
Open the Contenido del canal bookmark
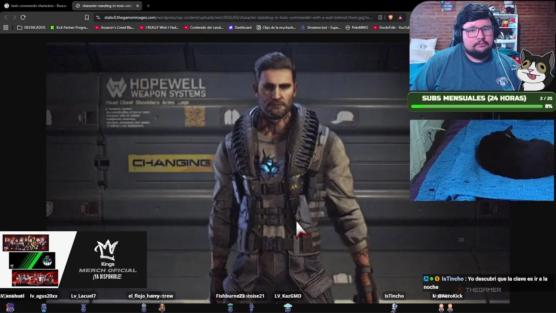[x=204, y=27]
